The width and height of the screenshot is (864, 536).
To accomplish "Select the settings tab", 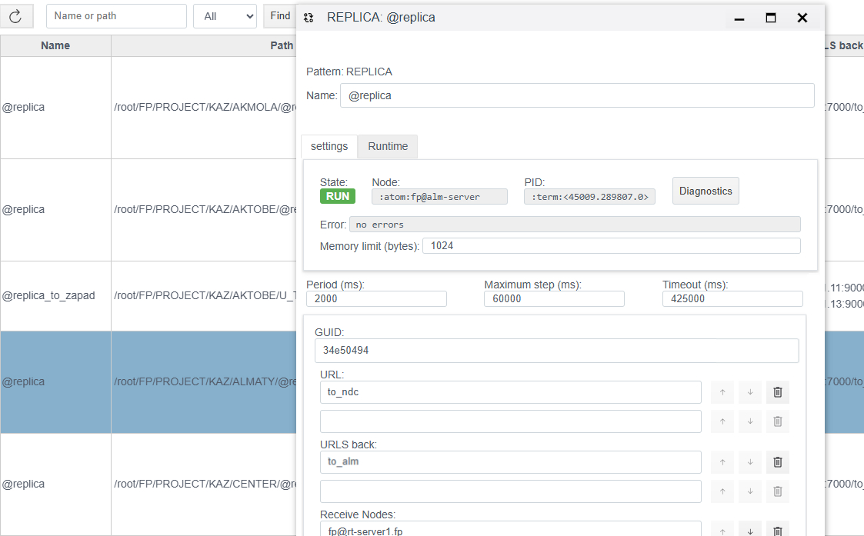I will pyautogui.click(x=329, y=146).
